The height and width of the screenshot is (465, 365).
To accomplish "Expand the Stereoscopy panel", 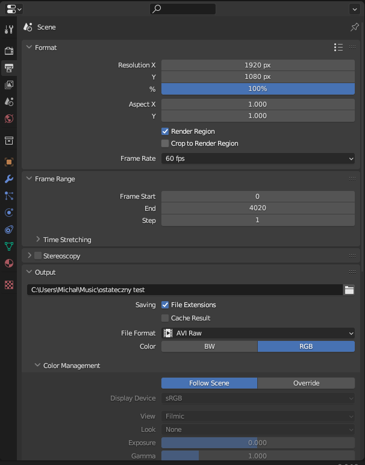I will (x=29, y=255).
